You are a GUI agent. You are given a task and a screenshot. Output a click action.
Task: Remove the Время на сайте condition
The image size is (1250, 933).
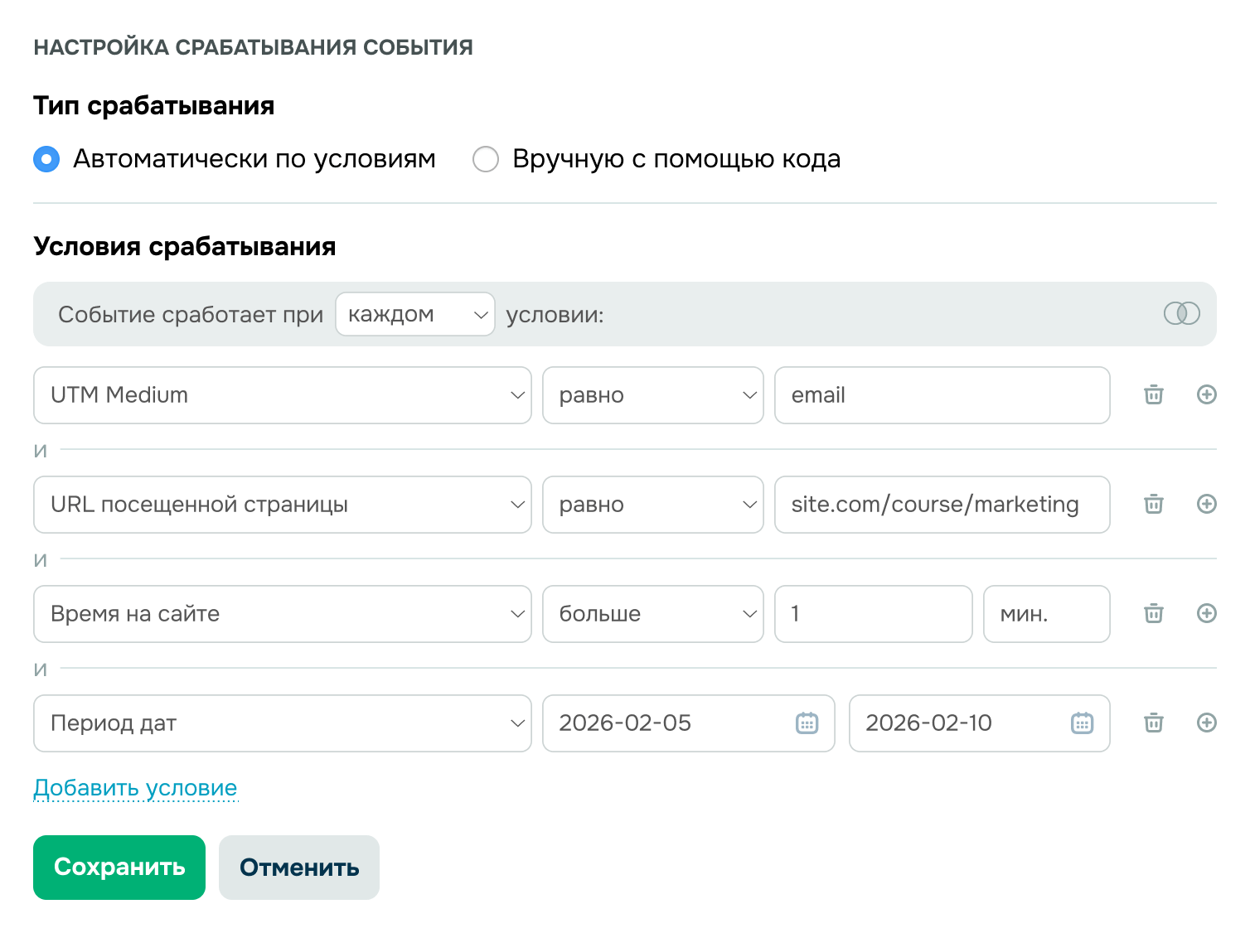tap(1152, 614)
